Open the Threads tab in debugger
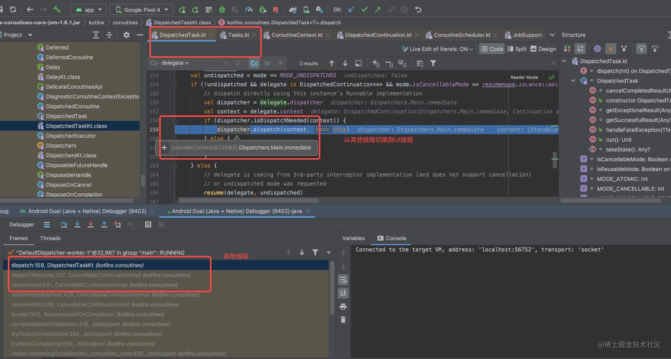This screenshot has height=359, width=671. click(x=50, y=238)
